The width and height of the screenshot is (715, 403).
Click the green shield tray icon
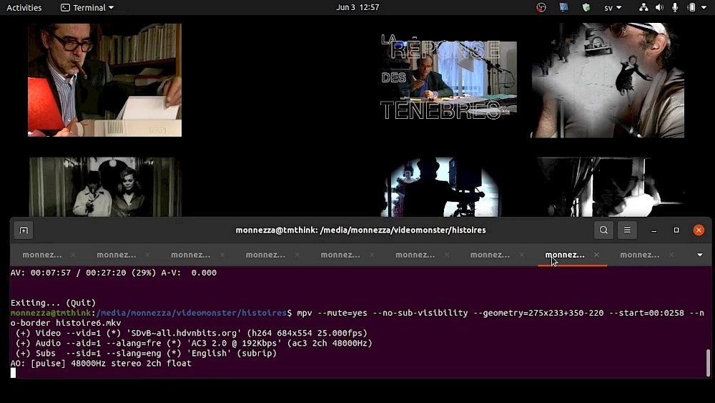586,8
